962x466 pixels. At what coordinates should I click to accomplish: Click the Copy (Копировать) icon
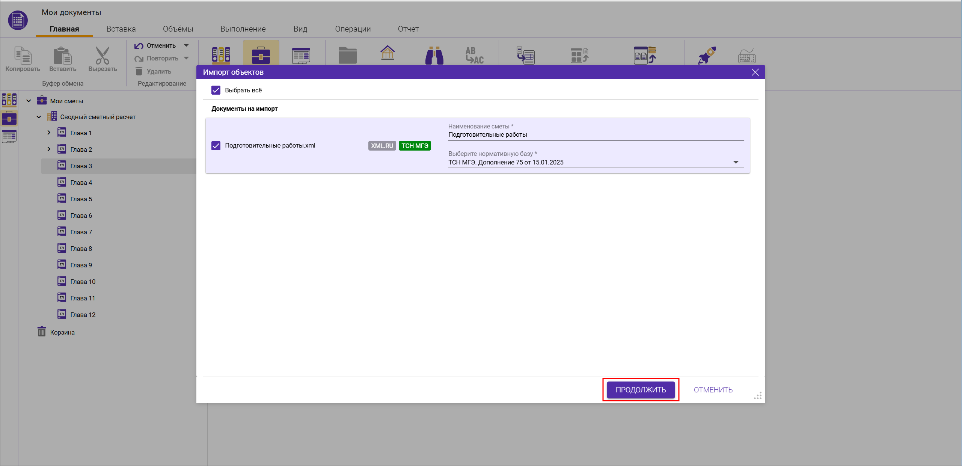click(23, 55)
